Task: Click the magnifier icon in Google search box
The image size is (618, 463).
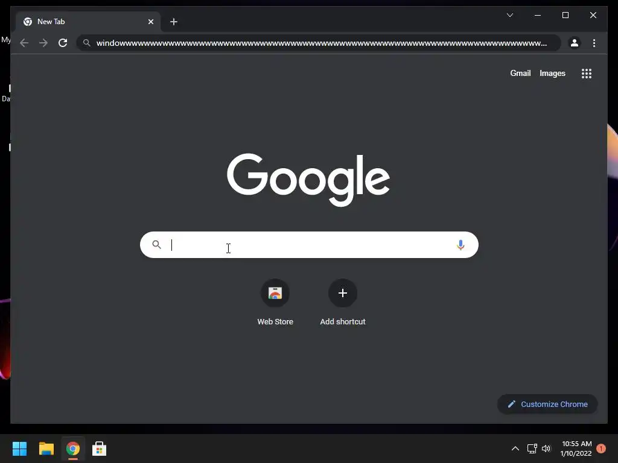Action: pos(156,245)
